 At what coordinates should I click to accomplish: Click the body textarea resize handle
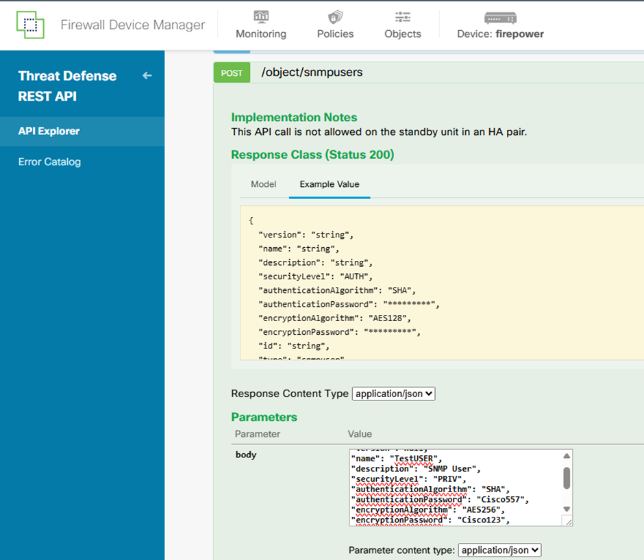click(x=569, y=522)
